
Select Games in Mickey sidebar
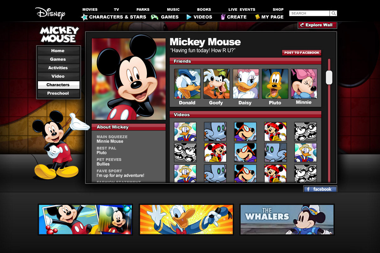point(59,59)
